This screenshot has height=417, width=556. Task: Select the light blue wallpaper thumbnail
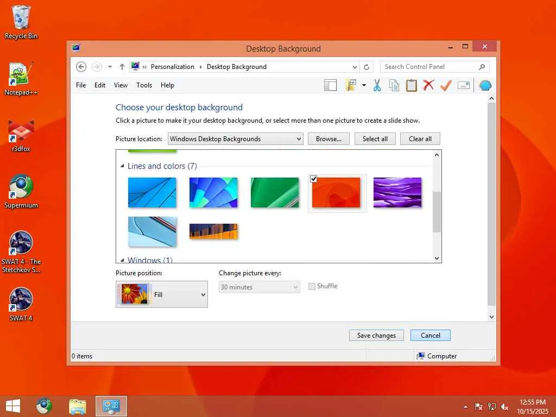(152, 231)
